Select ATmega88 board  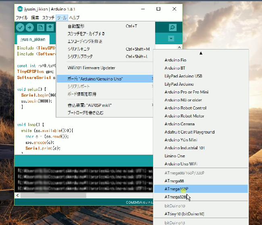pyautogui.click(x=201, y=181)
